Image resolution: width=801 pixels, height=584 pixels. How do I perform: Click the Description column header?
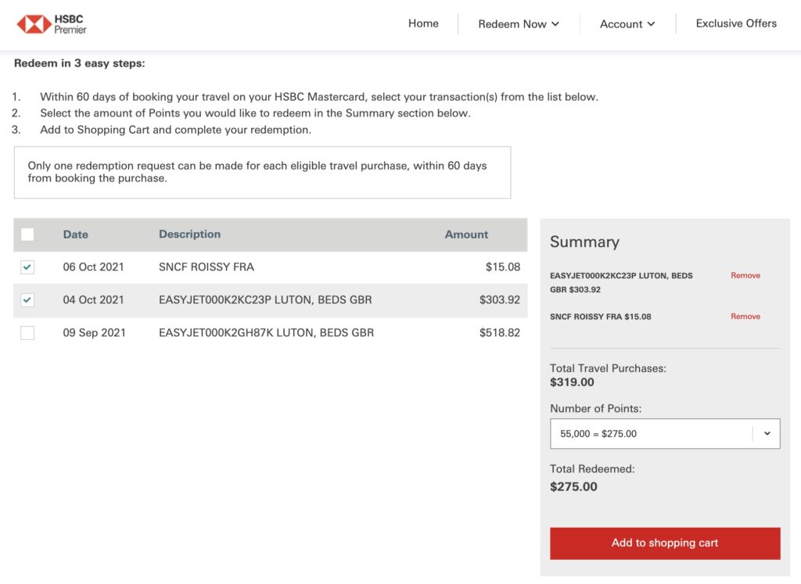tap(189, 235)
